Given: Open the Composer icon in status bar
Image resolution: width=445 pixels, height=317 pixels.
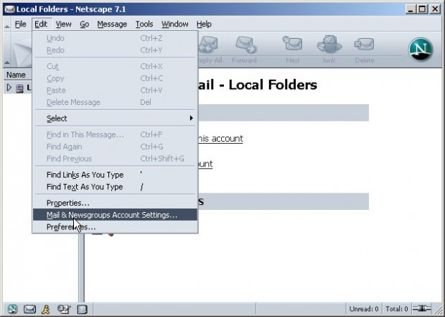Looking at the screenshot, I should coord(64,309).
